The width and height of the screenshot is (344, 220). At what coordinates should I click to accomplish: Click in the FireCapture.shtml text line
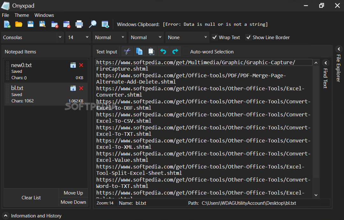[122, 69]
